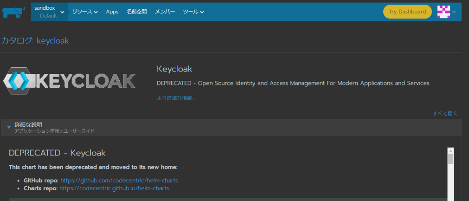The width and height of the screenshot is (469, 201).
Task: Click the Try Dashboard button
Action: click(x=407, y=12)
